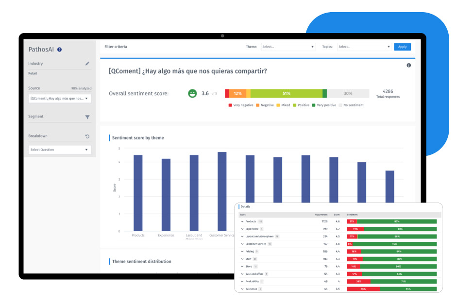The height and width of the screenshot is (304, 457).
Task: Open the Theme dropdown
Action: tap(288, 47)
